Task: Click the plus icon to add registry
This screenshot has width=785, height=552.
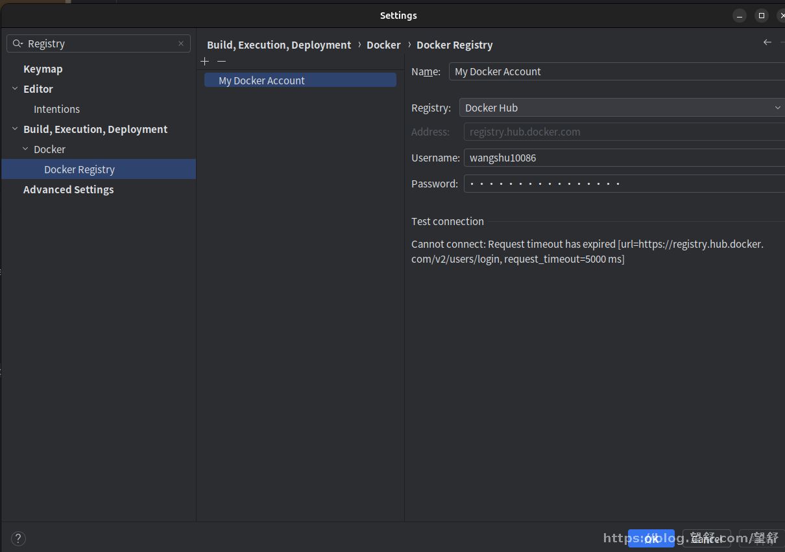Action: 205,61
